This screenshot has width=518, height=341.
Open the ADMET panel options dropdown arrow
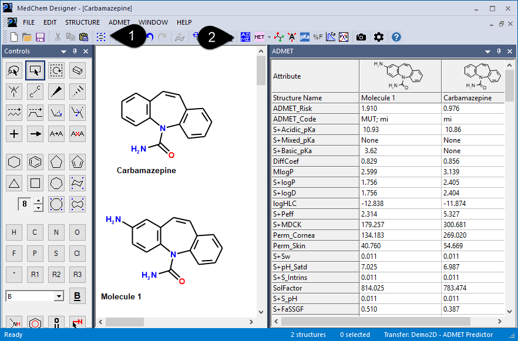487,52
